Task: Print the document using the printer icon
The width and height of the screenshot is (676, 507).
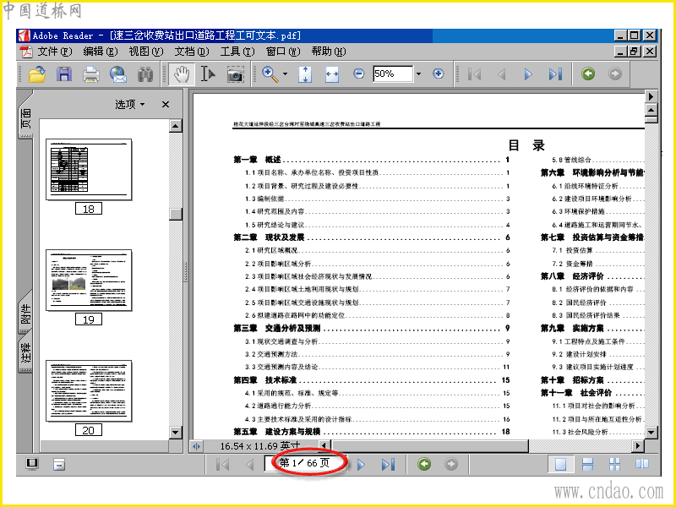Action: [91, 74]
